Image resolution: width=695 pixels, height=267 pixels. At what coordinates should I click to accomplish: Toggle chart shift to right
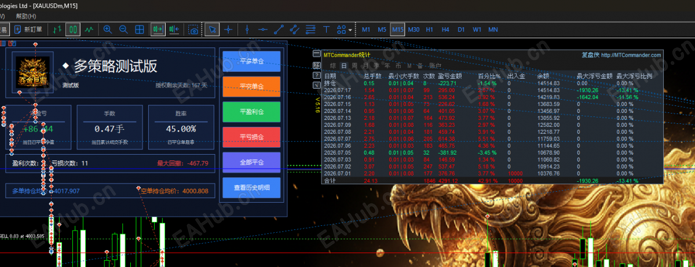(174, 29)
